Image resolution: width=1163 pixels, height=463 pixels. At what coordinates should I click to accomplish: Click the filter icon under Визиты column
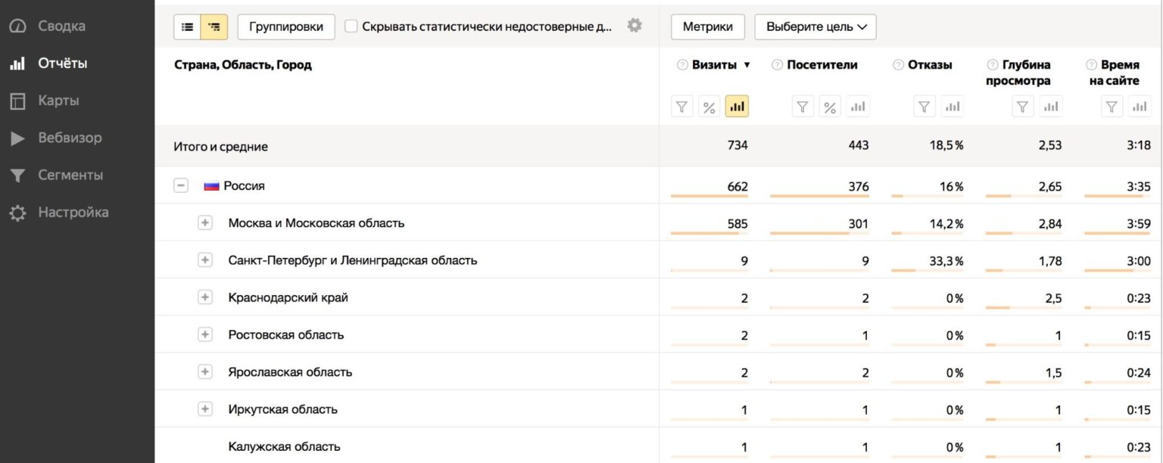[682, 107]
